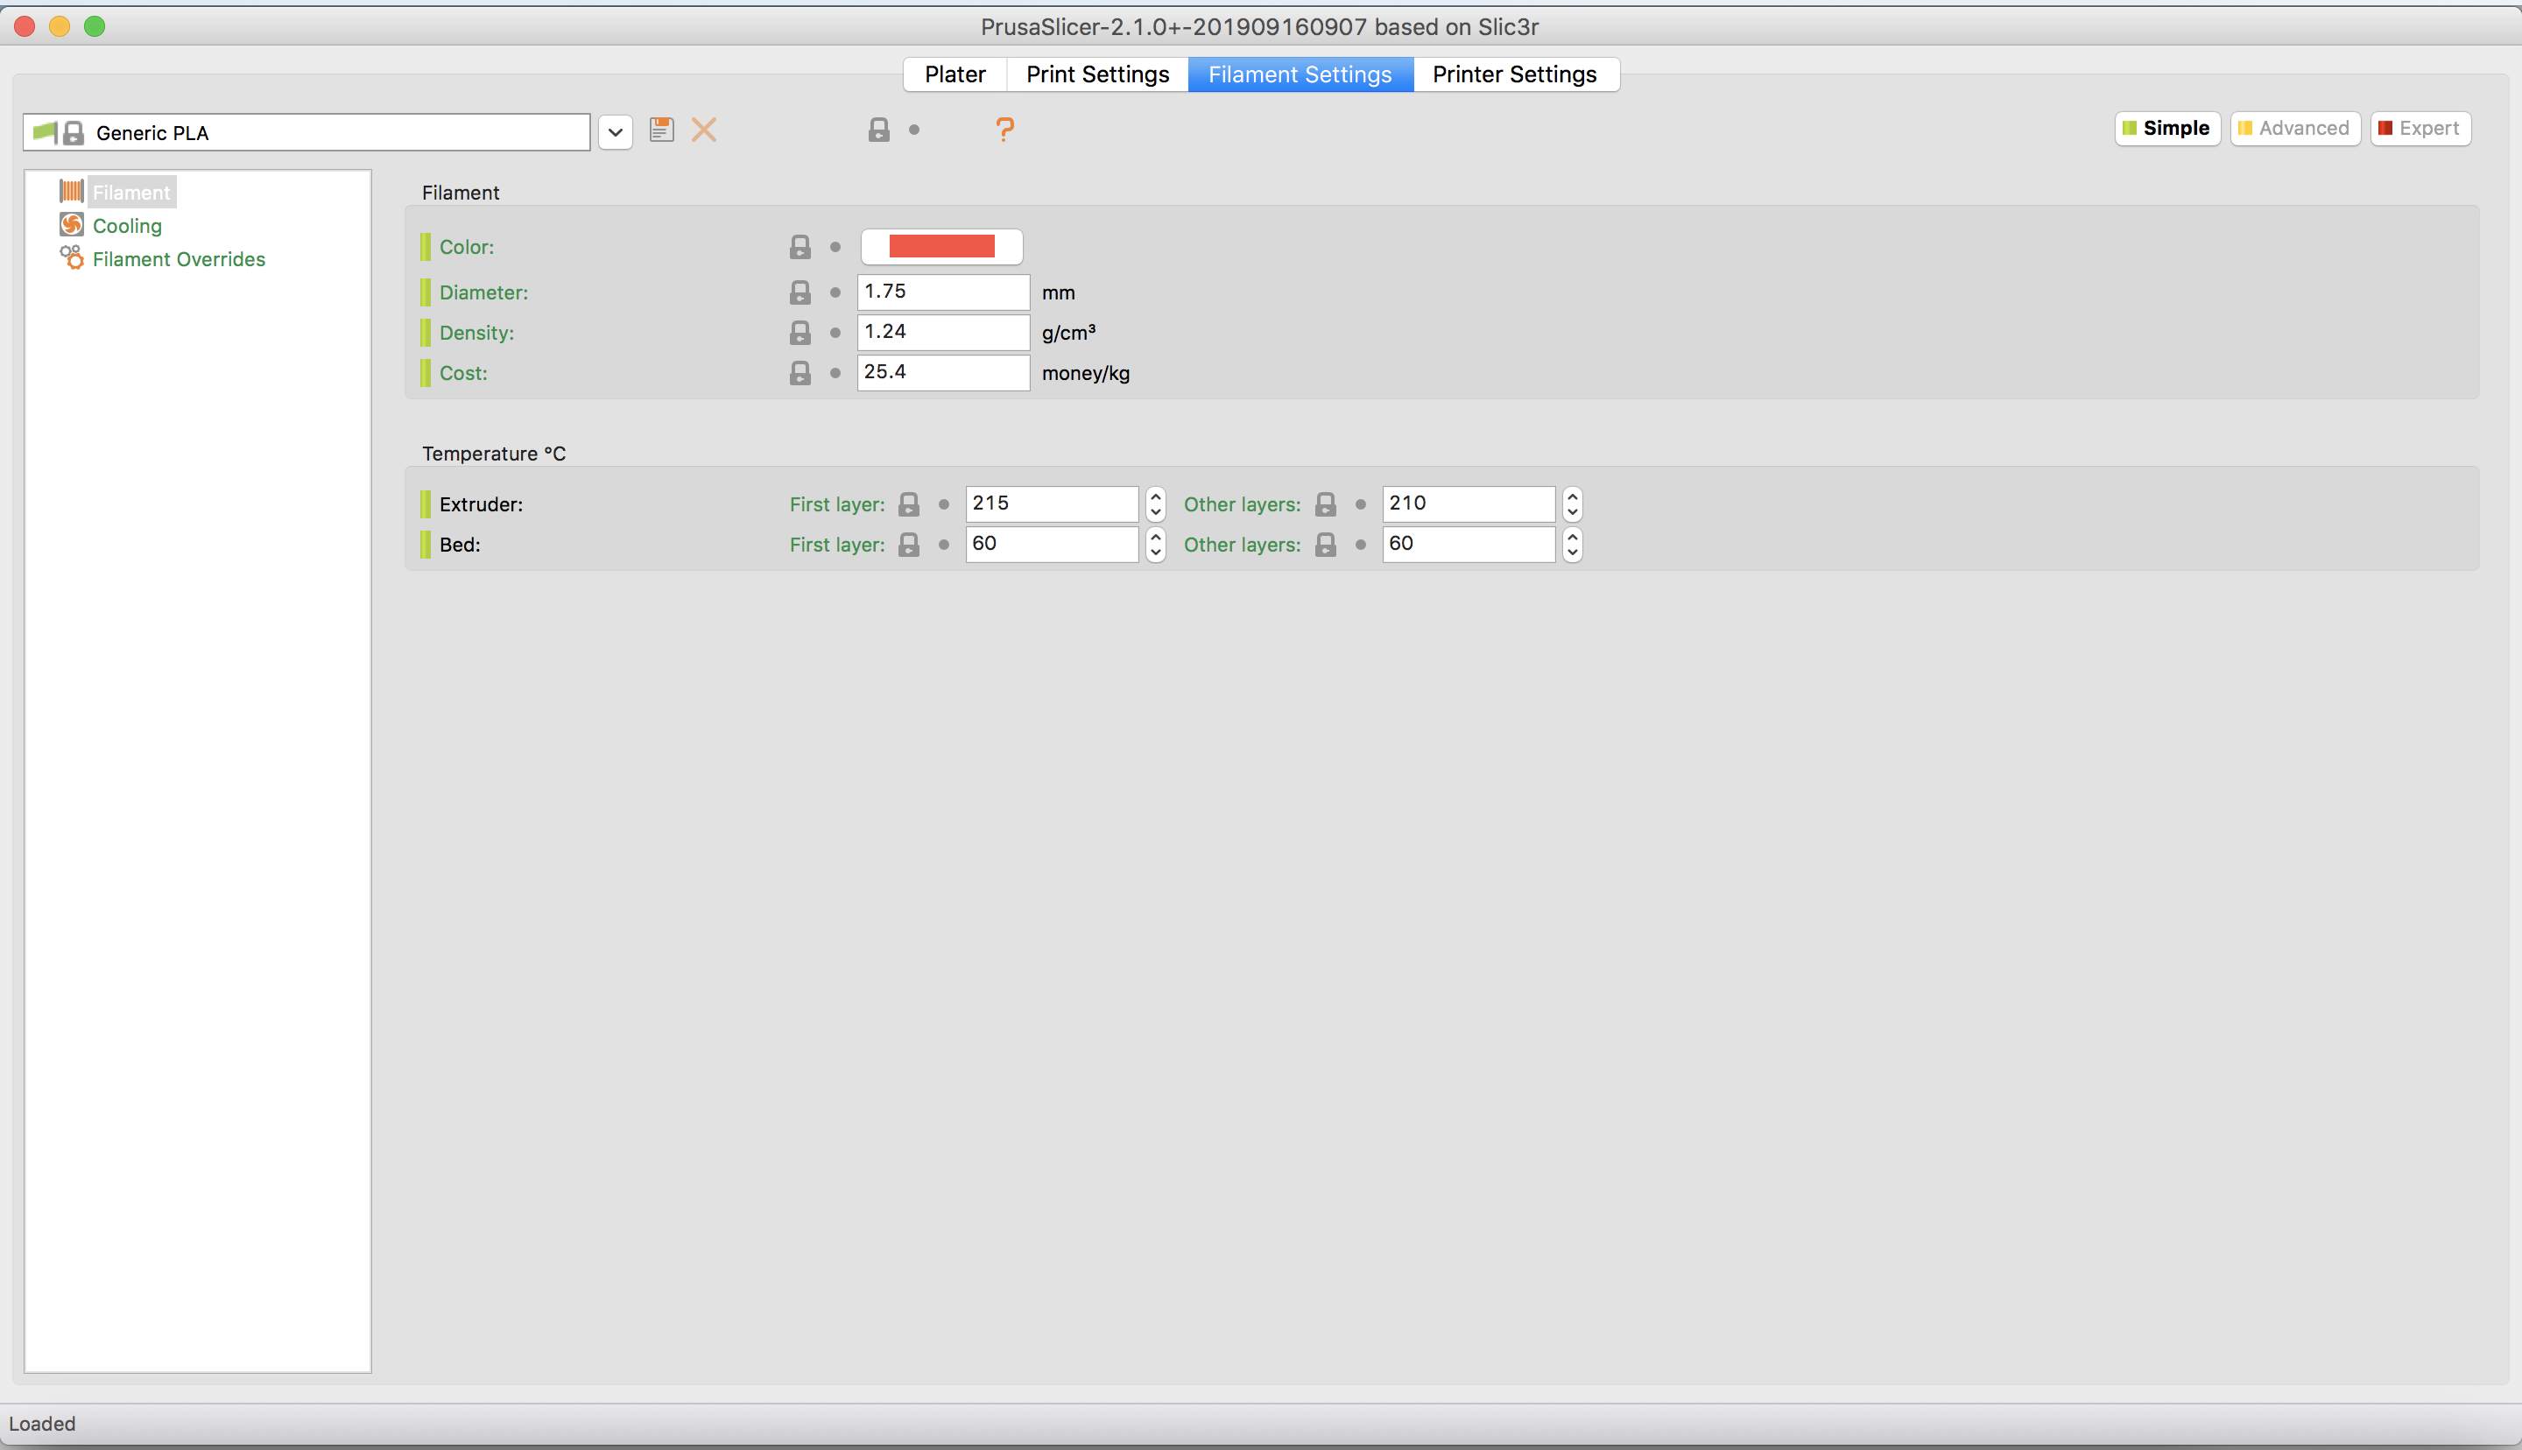Click the Bed other layers temperature stepper

(x=1572, y=545)
